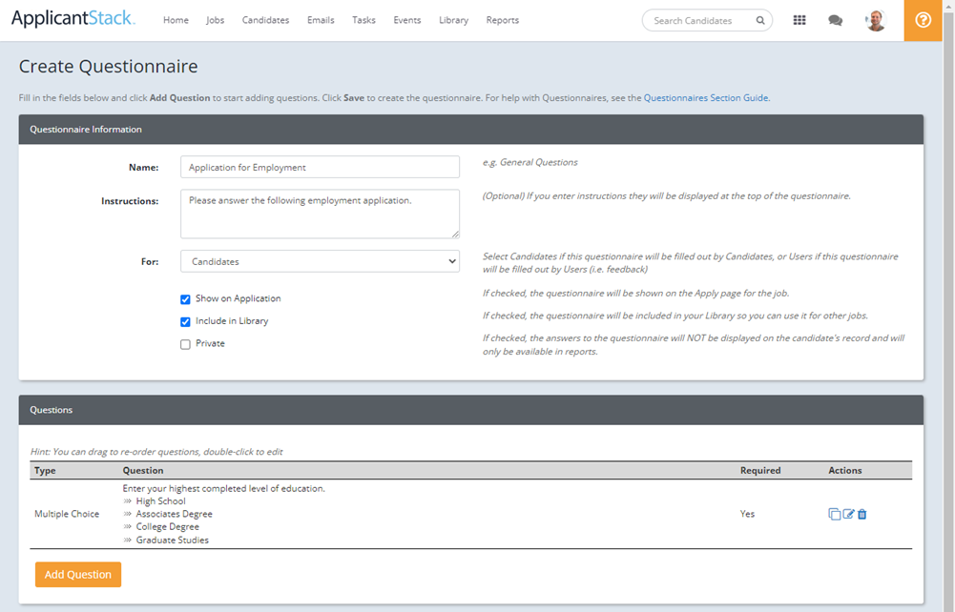Uncheck the Include in Library checkbox
The image size is (955, 612).
(x=186, y=322)
